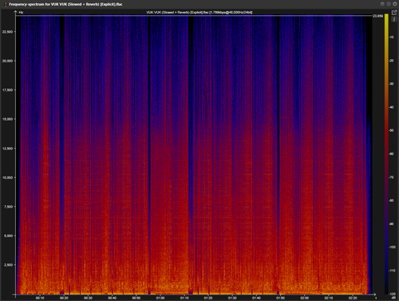The image size is (399, 301).
Task: Click the 01:30 time axis label
Action: (232, 298)
